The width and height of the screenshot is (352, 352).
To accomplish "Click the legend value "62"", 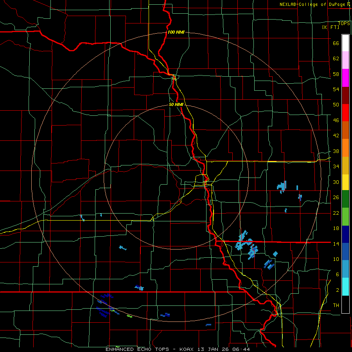I will [336, 58].
